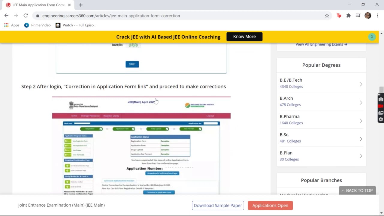Open the recorder's image gallery icon
This screenshot has height=216, width=384.
coord(381,113)
